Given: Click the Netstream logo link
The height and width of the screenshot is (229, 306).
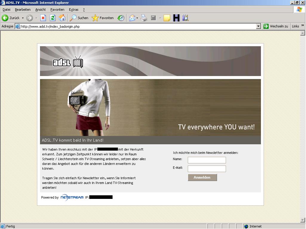Looking at the screenshot, I should coord(72,197).
